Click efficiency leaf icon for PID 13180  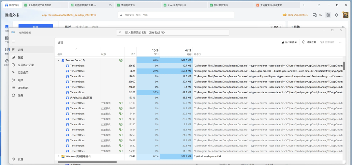121,103
